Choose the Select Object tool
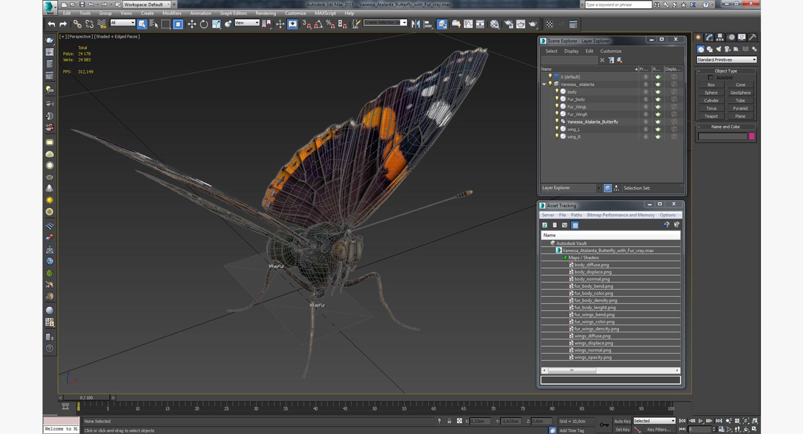The width and height of the screenshot is (803, 434). [142, 24]
